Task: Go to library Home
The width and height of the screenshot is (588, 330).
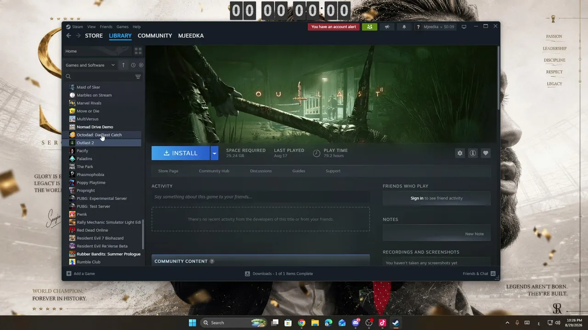Action: (71, 51)
